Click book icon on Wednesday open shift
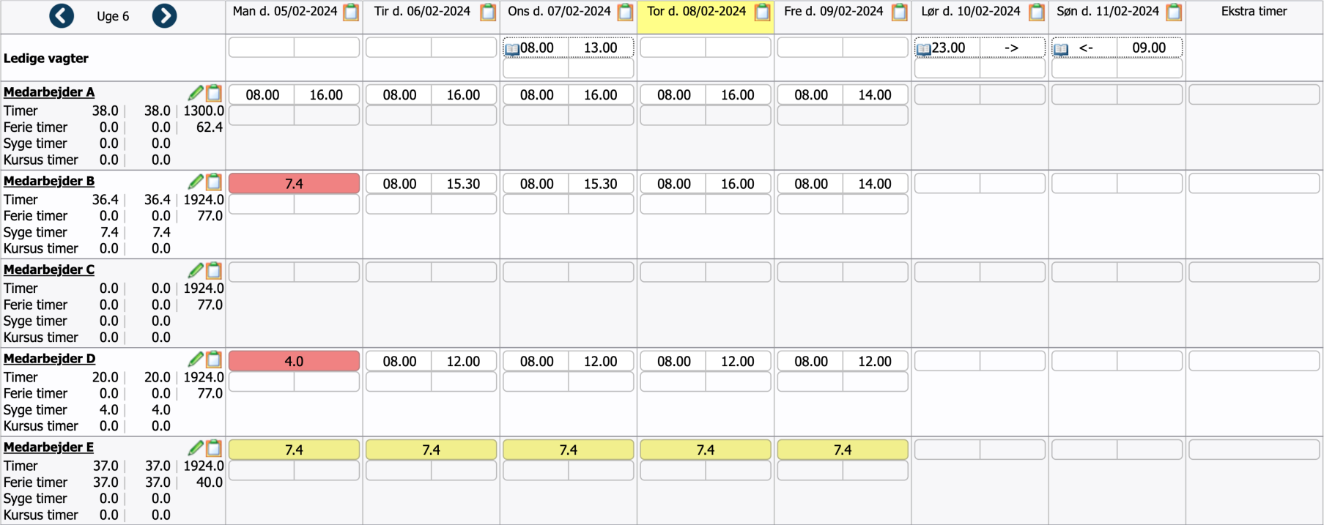 (512, 49)
